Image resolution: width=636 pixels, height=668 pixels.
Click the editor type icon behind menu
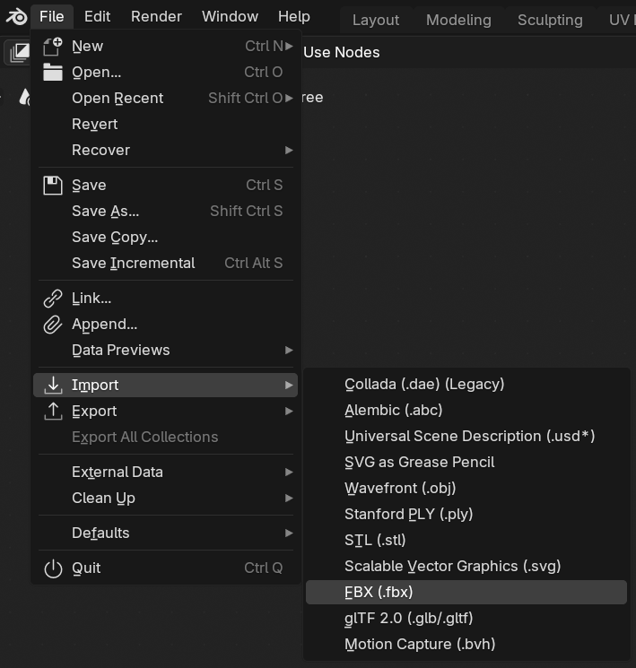coord(18,53)
